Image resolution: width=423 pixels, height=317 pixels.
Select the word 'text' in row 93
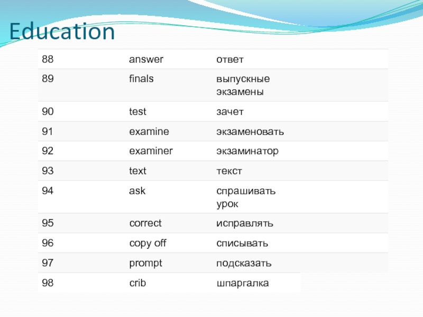point(137,171)
